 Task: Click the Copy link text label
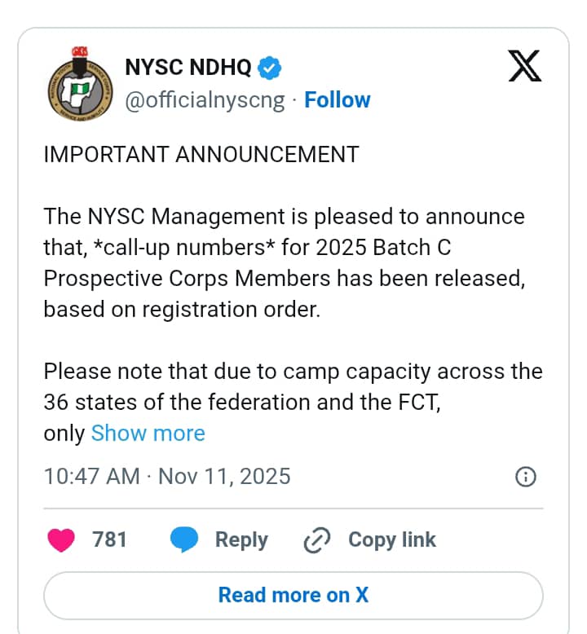pos(391,539)
